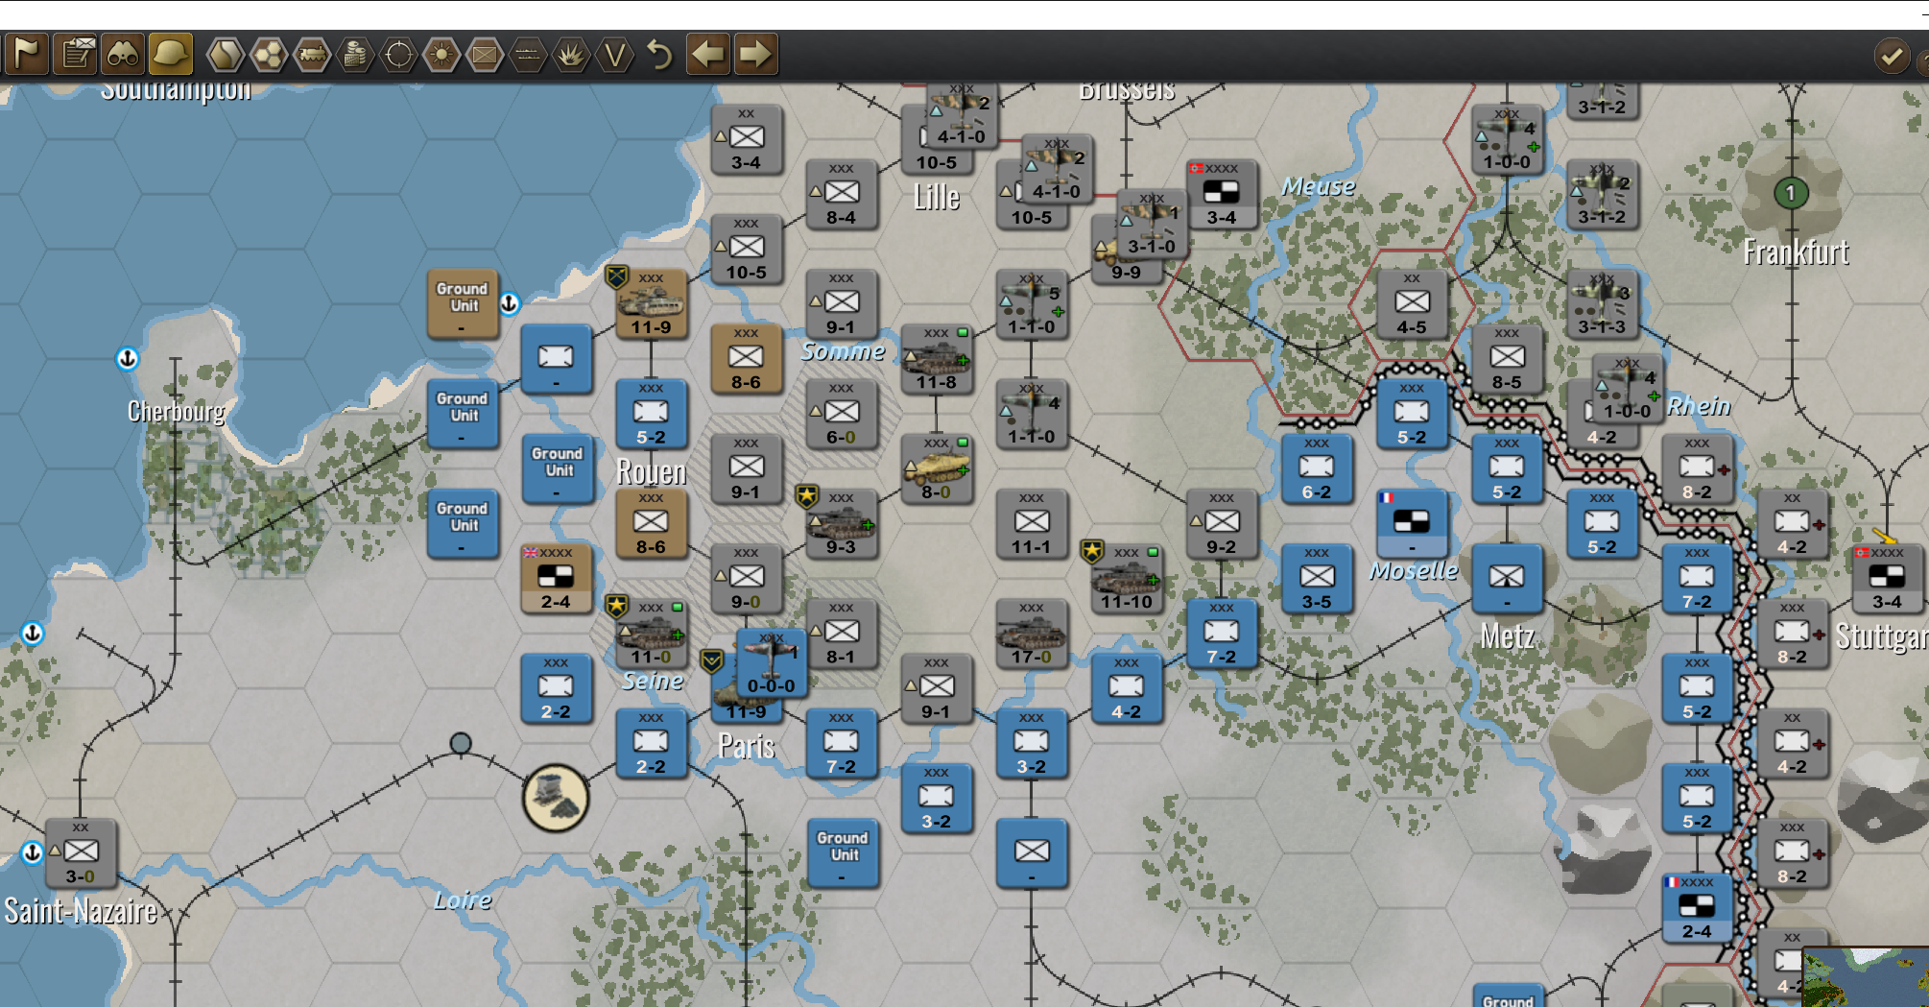Click the Lille city label
1929x1007 pixels.
936,198
